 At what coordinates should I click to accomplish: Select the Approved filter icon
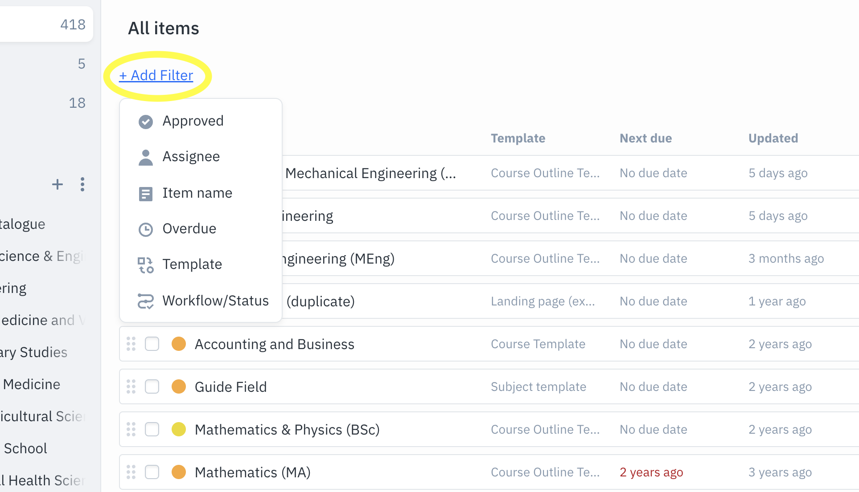coord(145,121)
